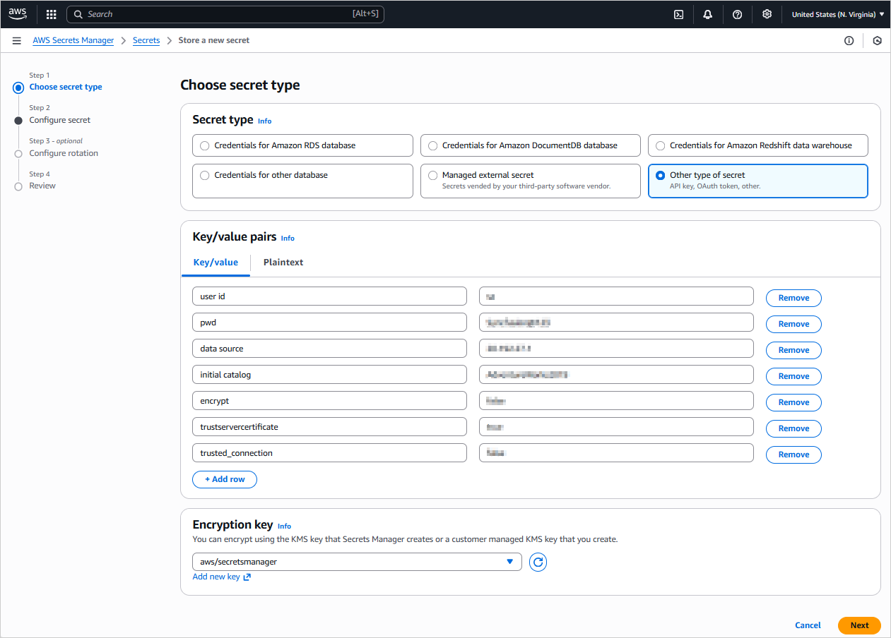Open the help question mark menu

point(737,14)
